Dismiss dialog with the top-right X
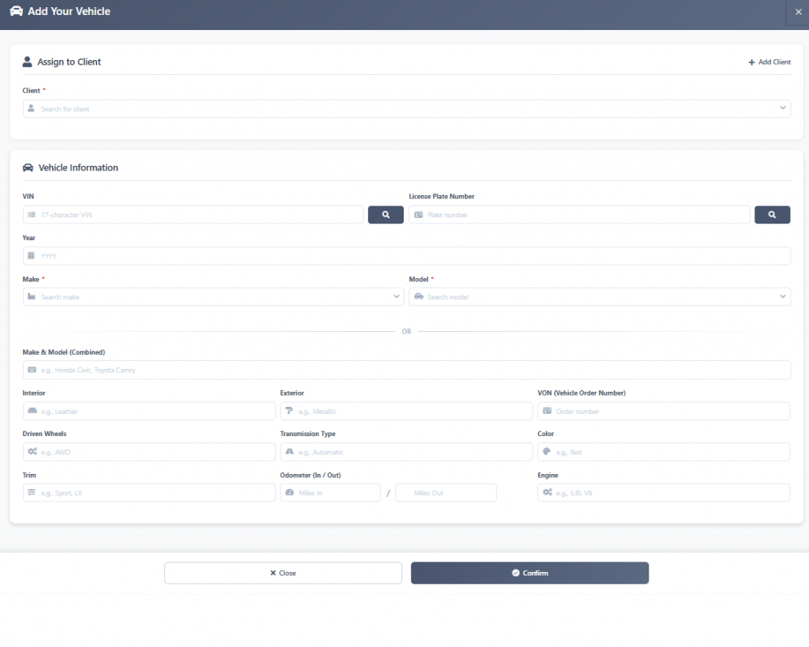Screen dimensions: 809x647 tap(797, 12)
